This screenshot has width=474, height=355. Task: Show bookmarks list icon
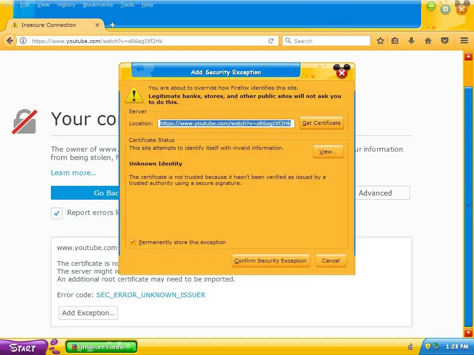pyautogui.click(x=395, y=41)
